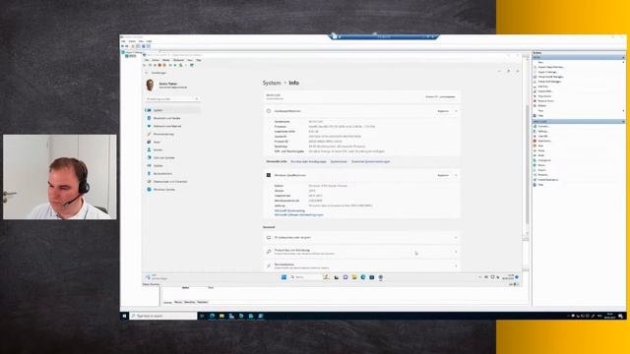Click the red Turn Off icon in VM toolbar

click(x=159, y=65)
